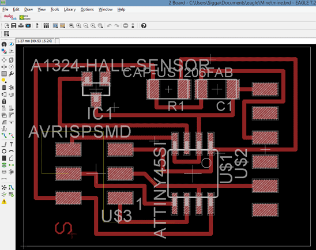This screenshot has width=316, height=250.
Task: Select the Rotate tool
Action: click(x=12, y=67)
